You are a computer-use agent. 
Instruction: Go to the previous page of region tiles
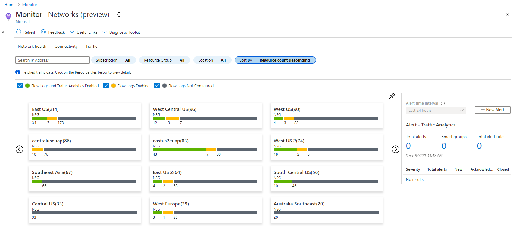click(19, 149)
